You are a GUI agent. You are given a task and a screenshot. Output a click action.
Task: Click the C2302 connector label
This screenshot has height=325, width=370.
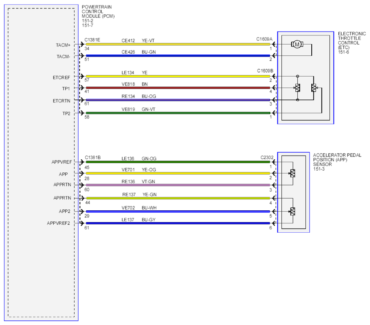(267, 157)
